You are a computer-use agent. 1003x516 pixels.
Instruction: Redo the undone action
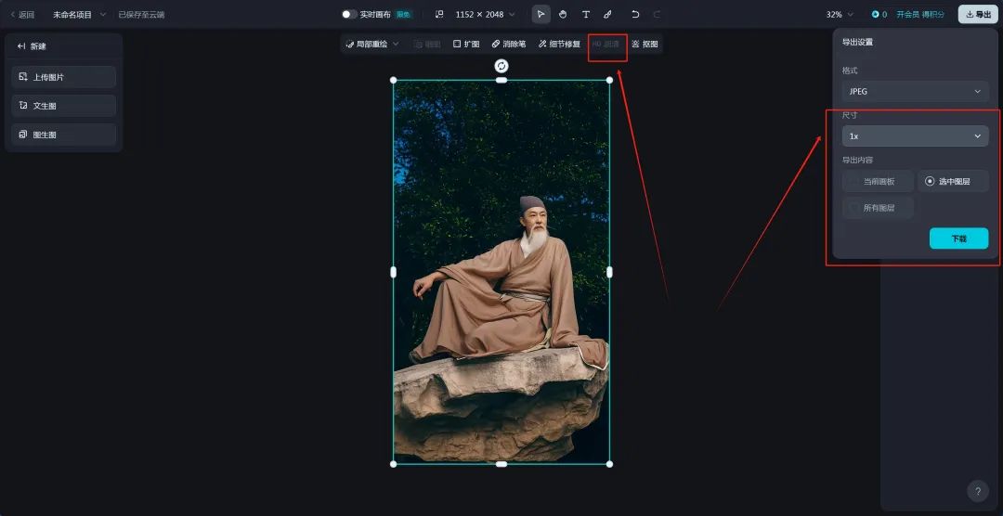tap(657, 14)
